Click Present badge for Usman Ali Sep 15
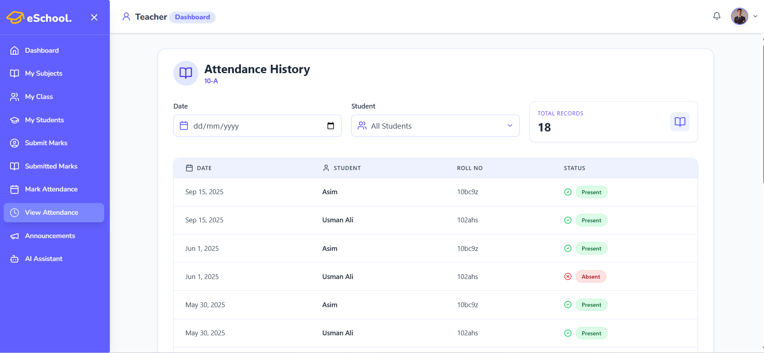The image size is (764, 353). click(591, 220)
